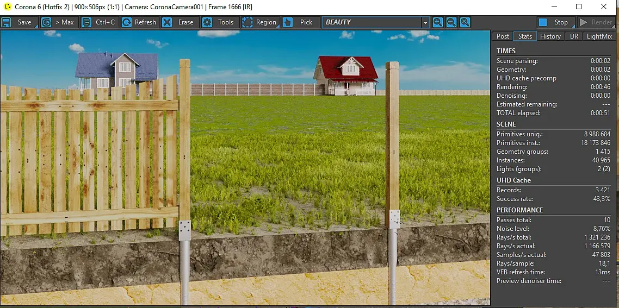The width and height of the screenshot is (619, 308).
Task: Click the zoom in magnifier icon
Action: click(437, 22)
